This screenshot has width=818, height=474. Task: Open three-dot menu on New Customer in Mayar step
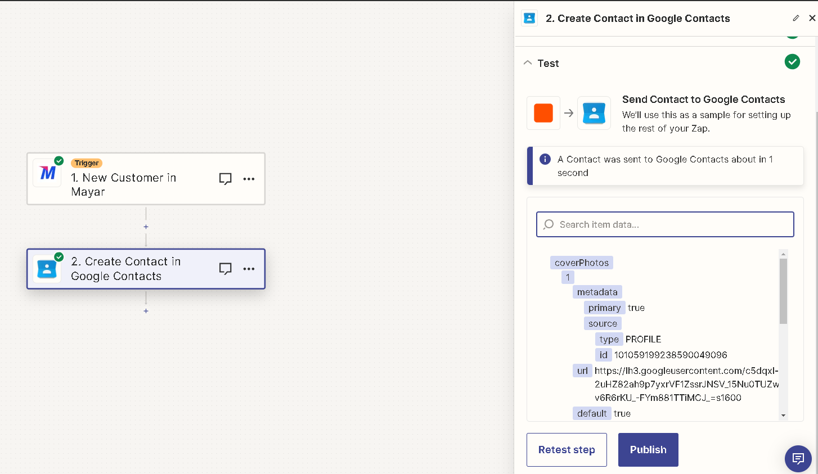point(249,179)
